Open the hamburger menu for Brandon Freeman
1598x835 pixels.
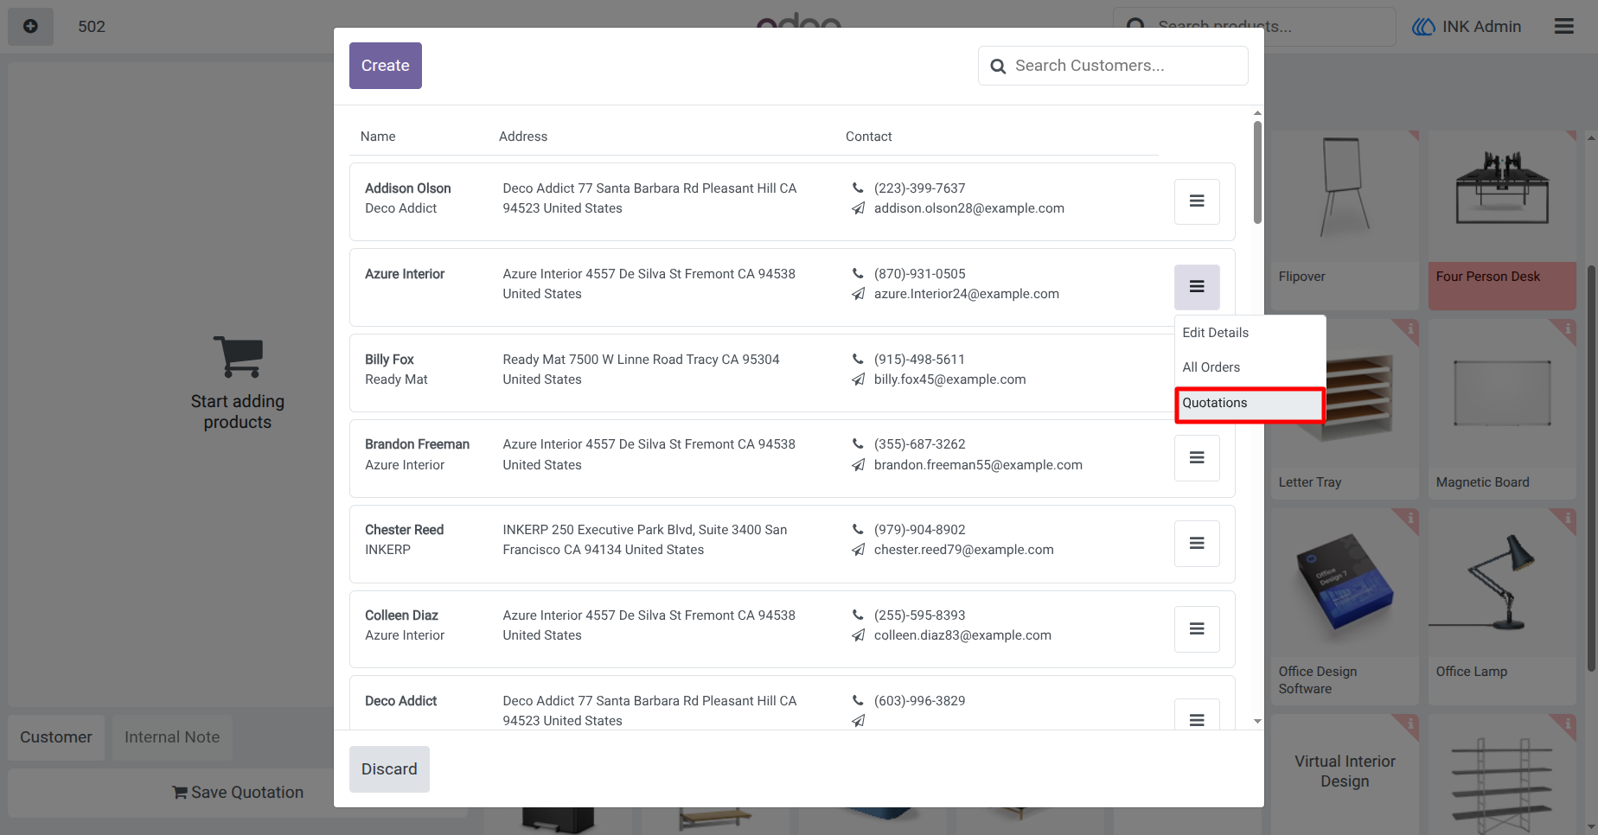[1197, 458]
